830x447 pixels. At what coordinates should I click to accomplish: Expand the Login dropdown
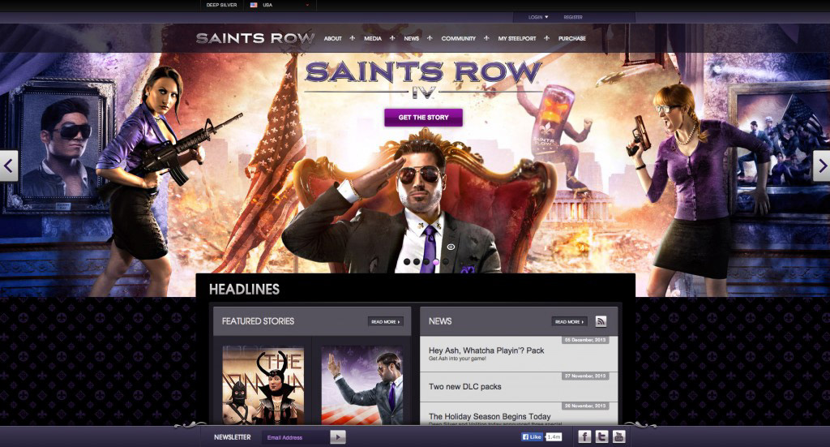point(538,17)
